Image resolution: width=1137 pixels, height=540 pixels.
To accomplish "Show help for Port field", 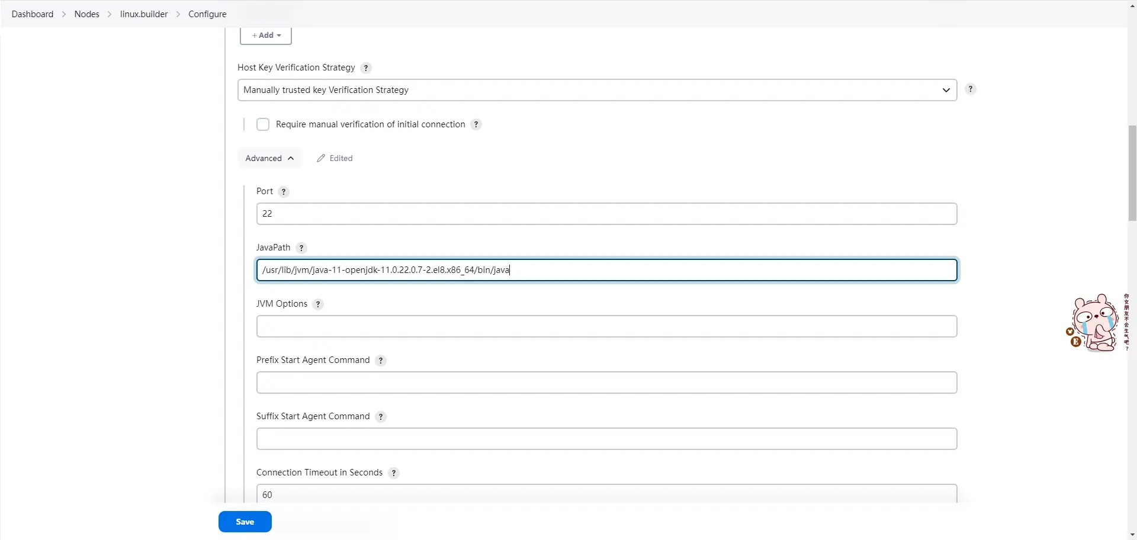I will point(284,192).
